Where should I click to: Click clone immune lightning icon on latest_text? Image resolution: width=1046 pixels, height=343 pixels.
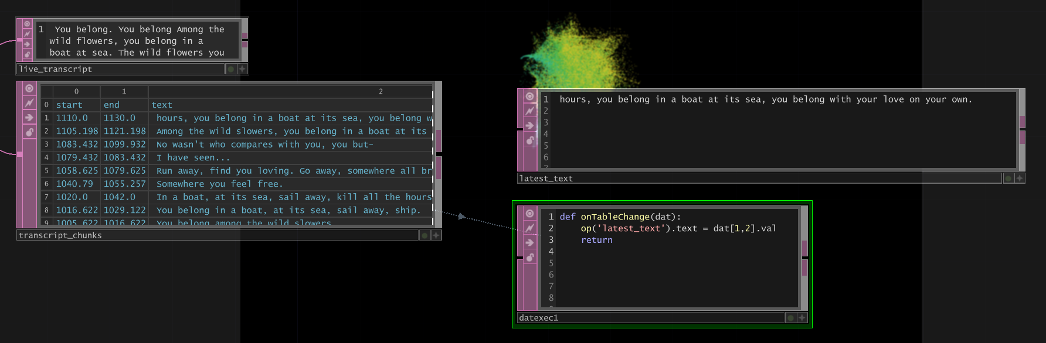coord(530,111)
